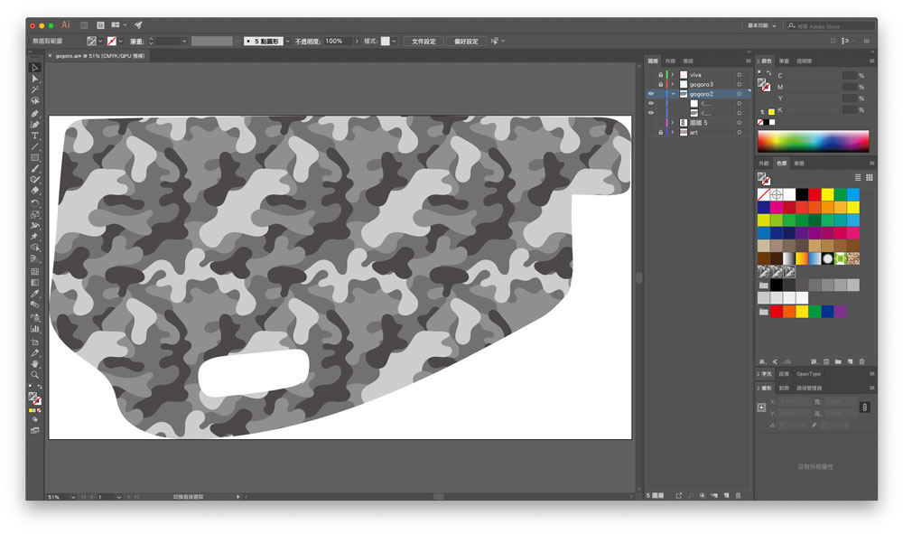Screen dimensions: 903x534
Task: Collapse the gogoro2 layer
Action: (673, 94)
